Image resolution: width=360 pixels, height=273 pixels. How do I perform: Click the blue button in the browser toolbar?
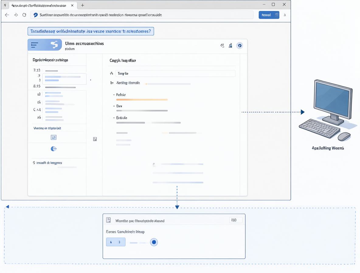269,15
